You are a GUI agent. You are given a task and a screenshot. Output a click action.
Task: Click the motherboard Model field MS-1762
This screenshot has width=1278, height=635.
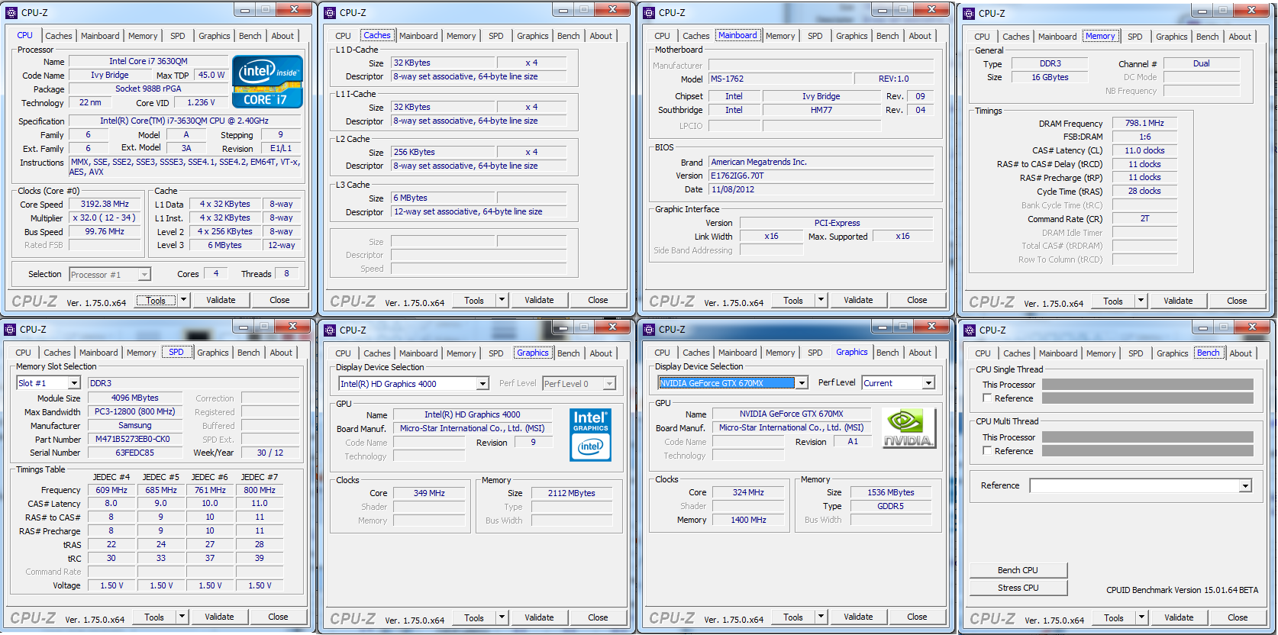(x=779, y=79)
